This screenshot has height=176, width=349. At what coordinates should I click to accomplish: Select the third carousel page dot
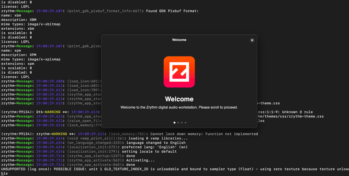pyautogui.click(x=182, y=122)
